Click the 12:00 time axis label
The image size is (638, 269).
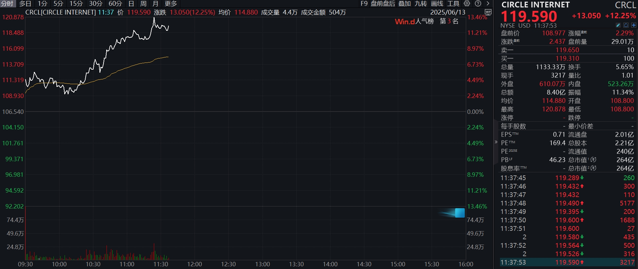[195, 264]
